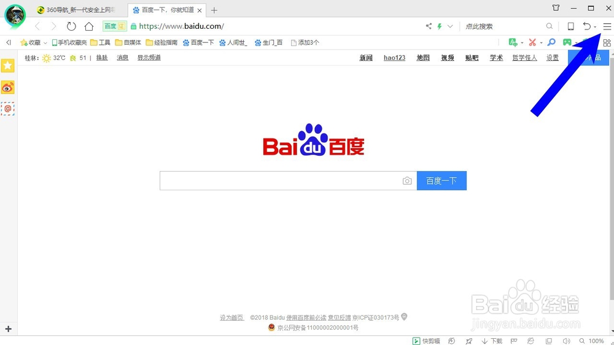
Task: Open the 人间世_ bookmark
Action: click(233, 42)
